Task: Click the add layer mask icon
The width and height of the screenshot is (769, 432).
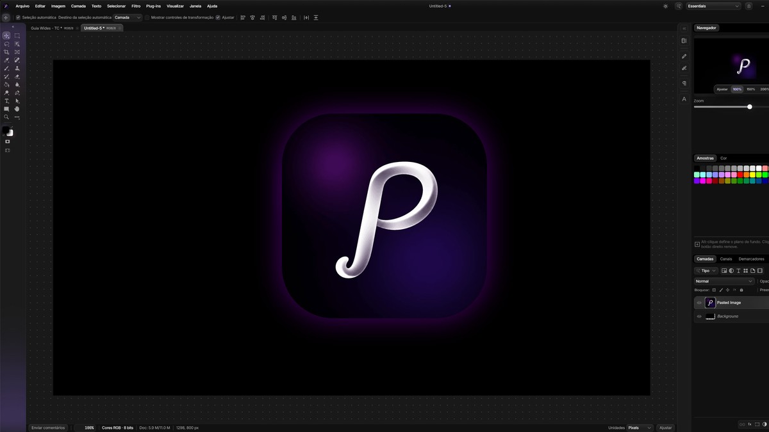Action: pos(757,424)
